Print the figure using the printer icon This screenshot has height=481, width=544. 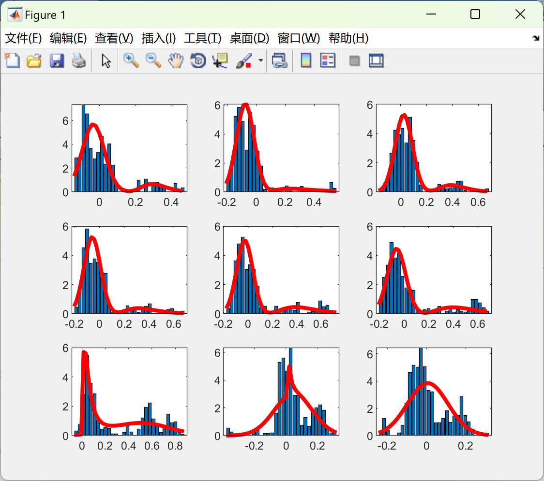(x=79, y=61)
